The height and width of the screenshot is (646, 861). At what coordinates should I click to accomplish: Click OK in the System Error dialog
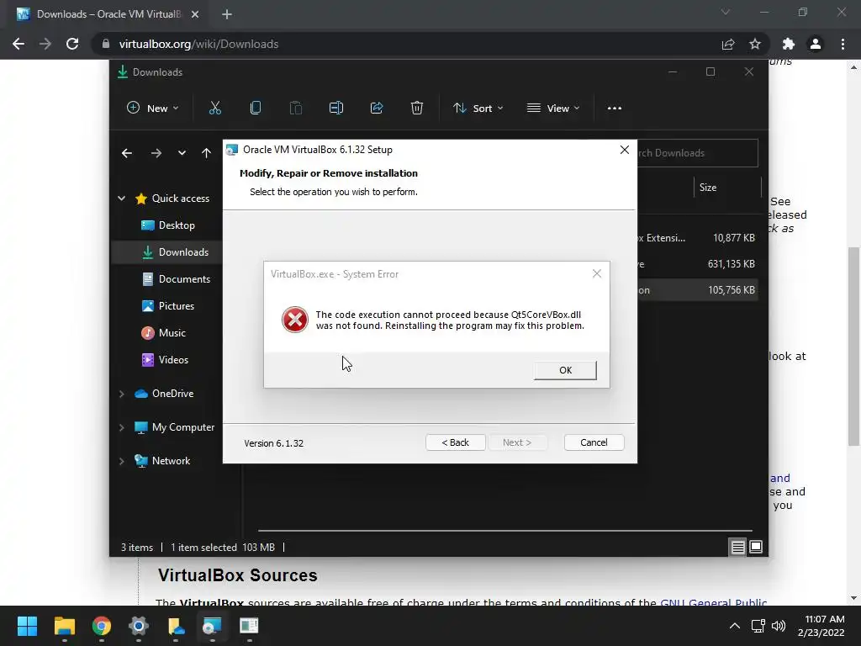[x=565, y=370]
